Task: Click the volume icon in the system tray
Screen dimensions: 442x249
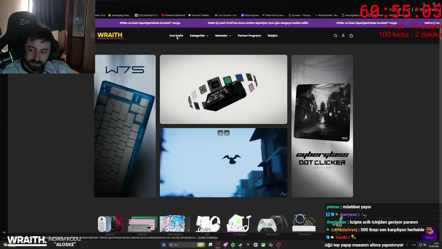Action: [x=424, y=245]
